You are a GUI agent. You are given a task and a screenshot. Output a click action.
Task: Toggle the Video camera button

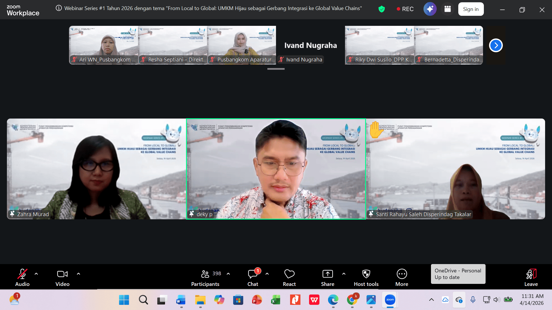pos(62,277)
